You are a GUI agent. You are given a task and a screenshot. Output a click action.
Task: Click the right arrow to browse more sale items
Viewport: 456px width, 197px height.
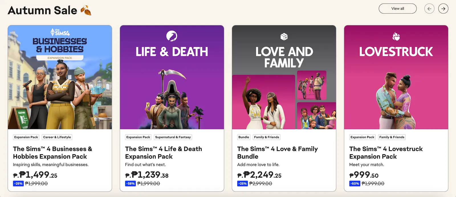[443, 9]
